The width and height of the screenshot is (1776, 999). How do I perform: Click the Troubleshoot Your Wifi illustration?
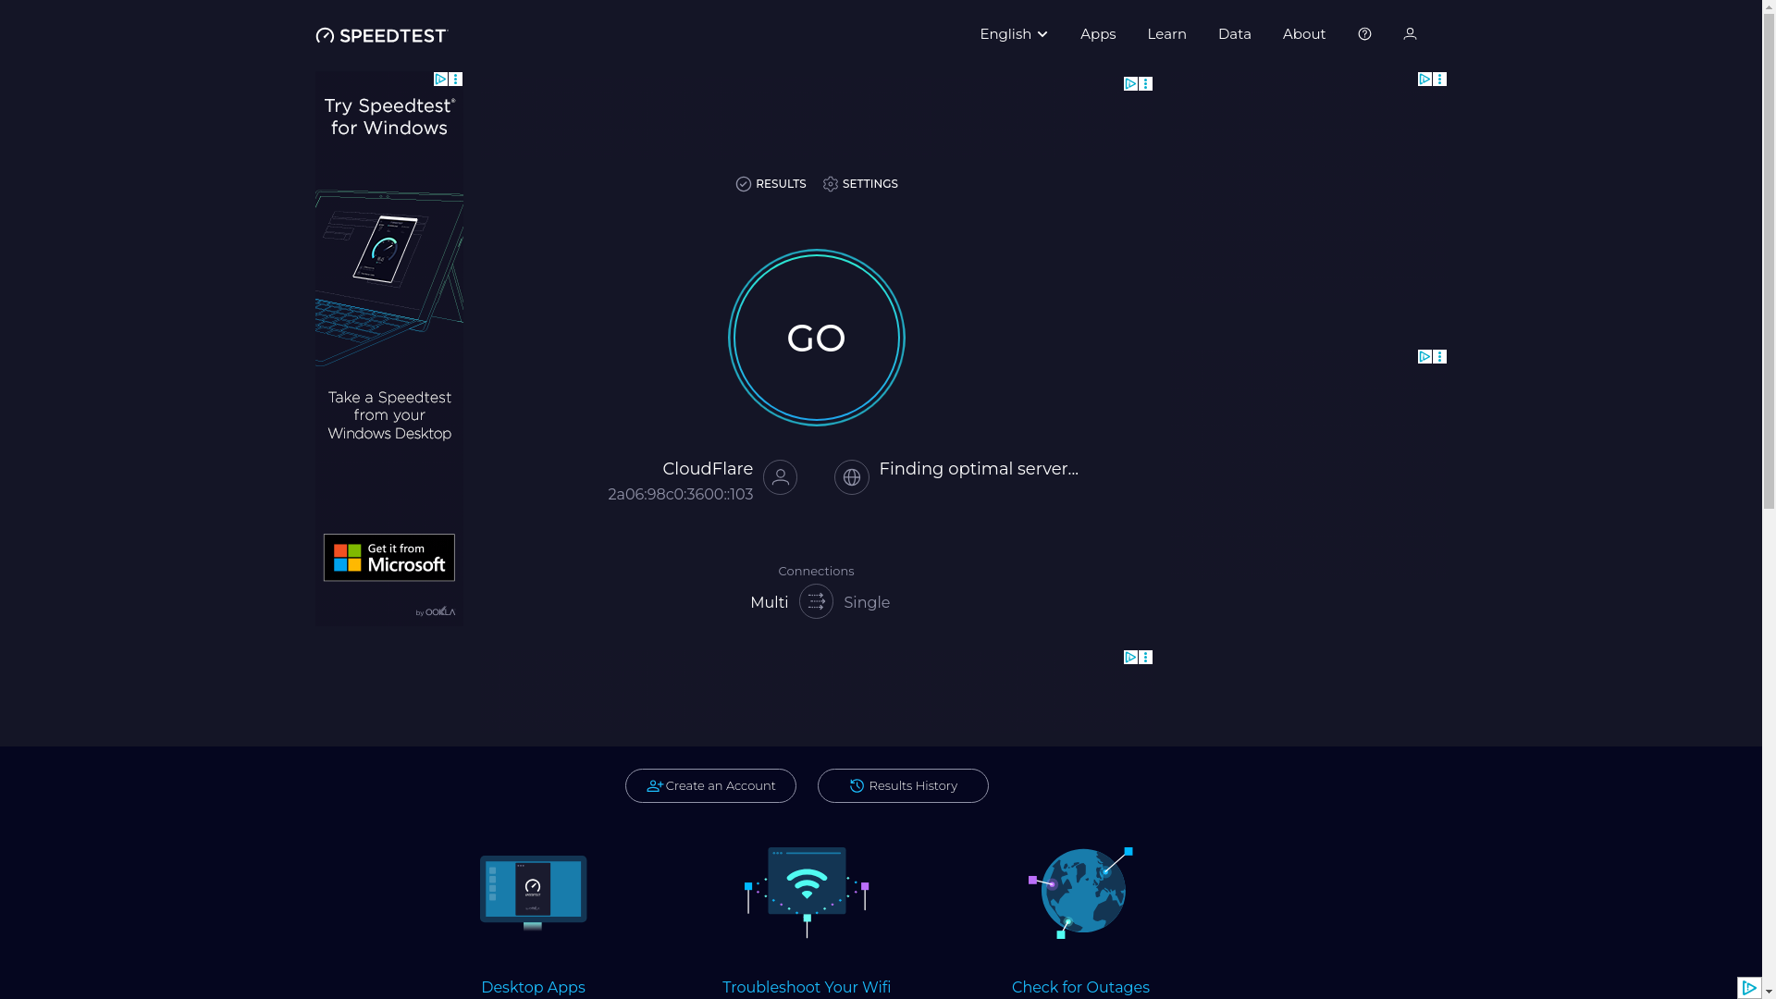click(x=807, y=892)
